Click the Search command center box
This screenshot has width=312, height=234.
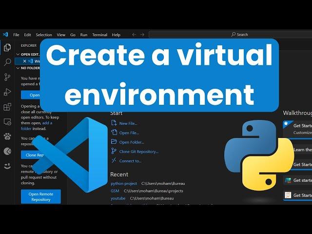[230, 35]
